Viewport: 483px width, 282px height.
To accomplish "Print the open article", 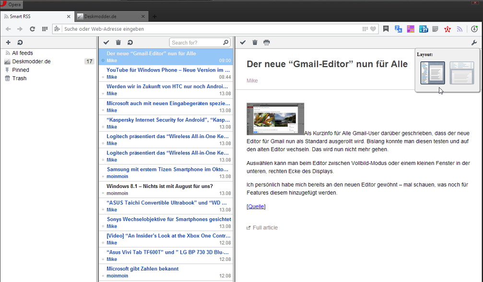I will pos(267,43).
